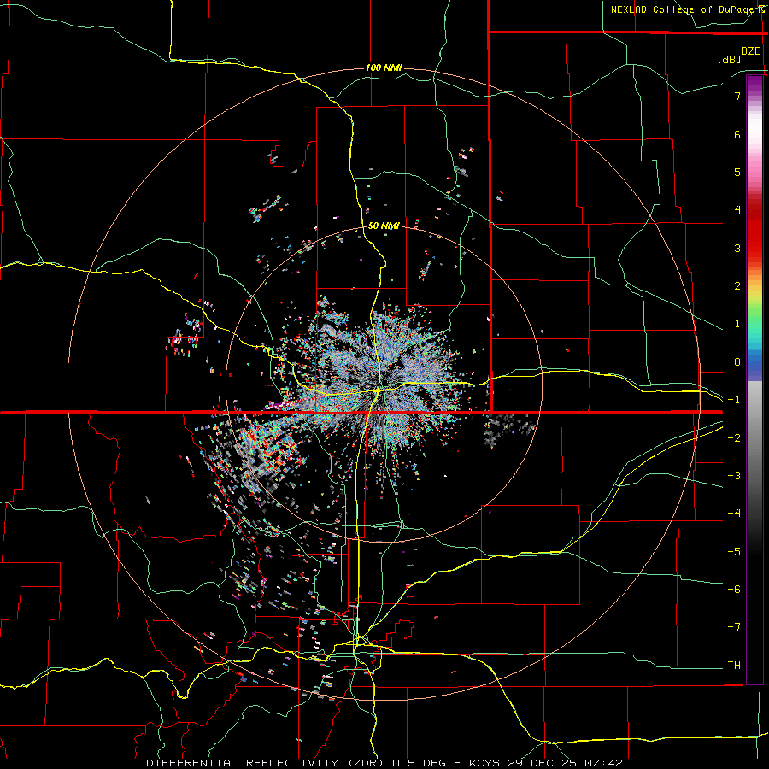Click the -6 value on color scale
This screenshot has width=769, height=769.
(x=734, y=590)
